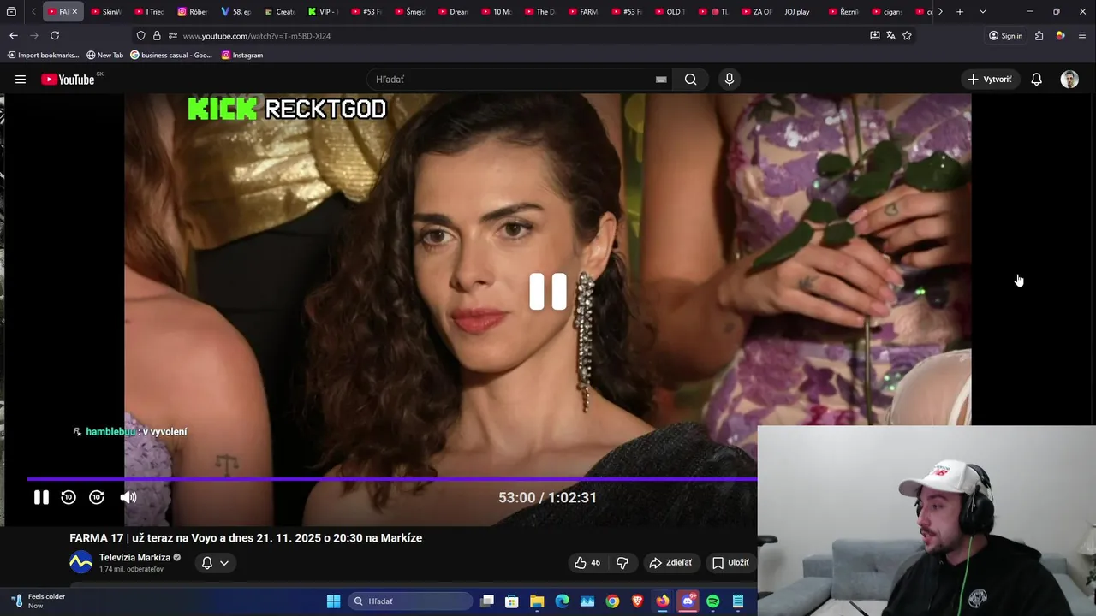Image resolution: width=1096 pixels, height=616 pixels.
Task: Switch to the I Tried tab
Action: point(150,12)
